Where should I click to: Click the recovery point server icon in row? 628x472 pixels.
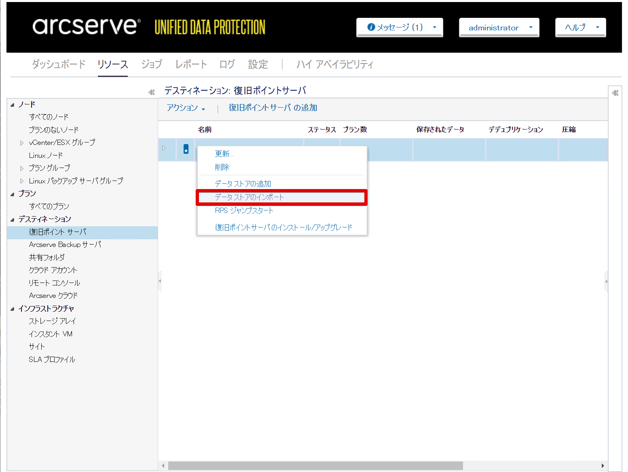click(186, 149)
